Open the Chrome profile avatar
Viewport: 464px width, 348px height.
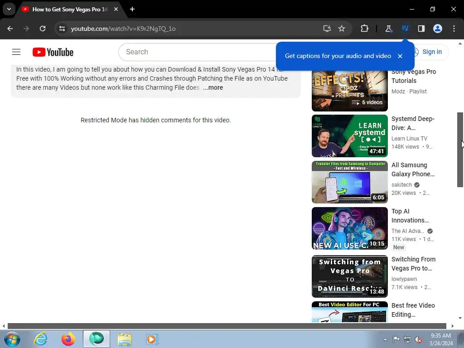click(438, 29)
